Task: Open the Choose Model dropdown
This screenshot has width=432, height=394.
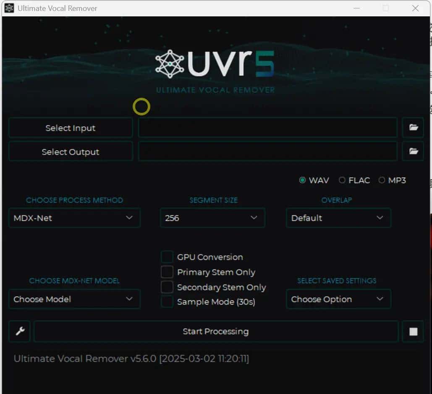Action: pos(74,299)
